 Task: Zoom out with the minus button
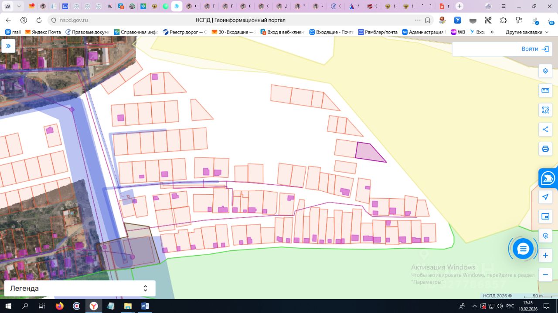(545, 275)
